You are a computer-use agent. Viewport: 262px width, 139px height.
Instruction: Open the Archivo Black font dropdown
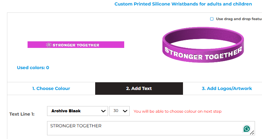coord(78,111)
